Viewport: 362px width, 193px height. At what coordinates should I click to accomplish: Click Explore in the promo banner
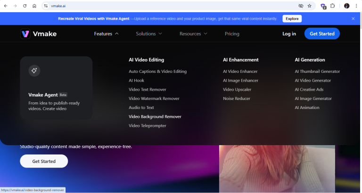click(292, 19)
